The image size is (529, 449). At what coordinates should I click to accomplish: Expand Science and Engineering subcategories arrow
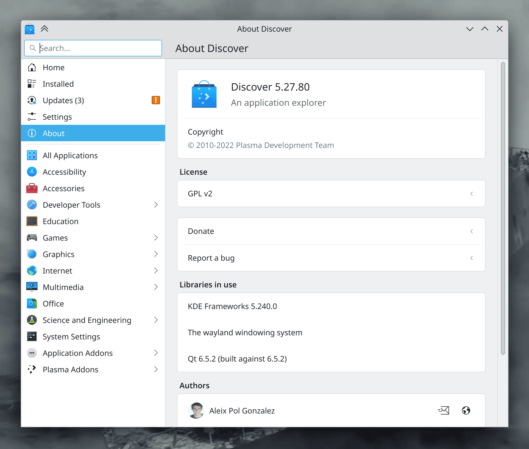pos(156,320)
